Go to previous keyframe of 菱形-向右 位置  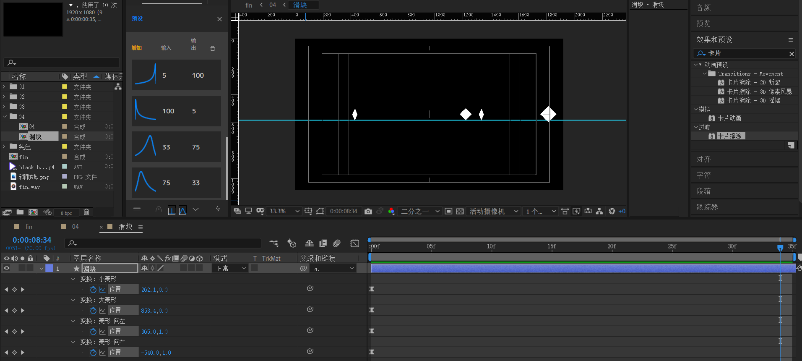pyautogui.click(x=6, y=353)
